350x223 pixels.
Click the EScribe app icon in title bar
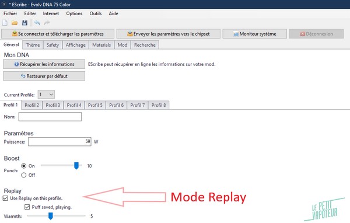pyautogui.click(x=4, y=4)
